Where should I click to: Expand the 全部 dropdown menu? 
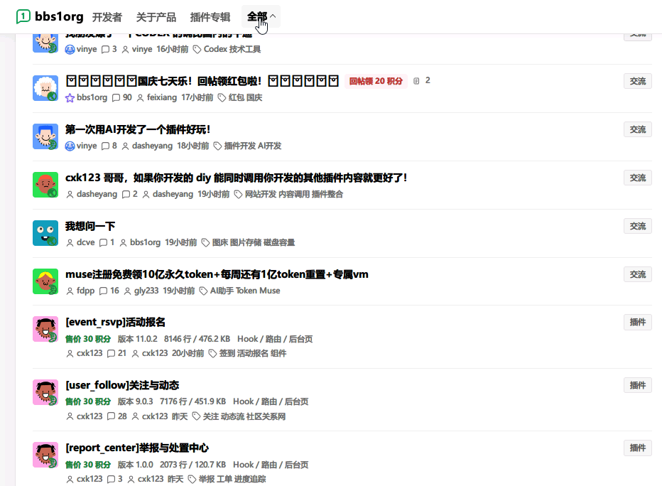coord(261,17)
